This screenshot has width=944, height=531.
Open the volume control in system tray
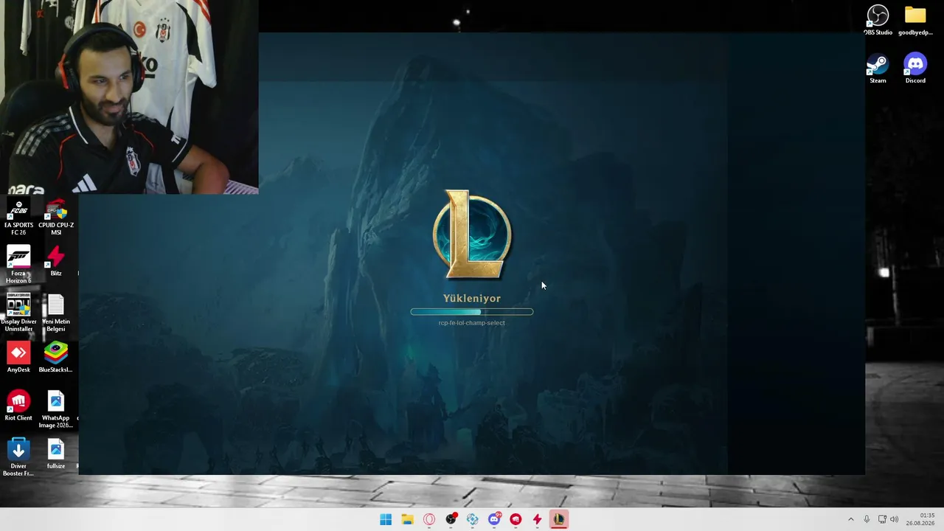[x=895, y=519]
